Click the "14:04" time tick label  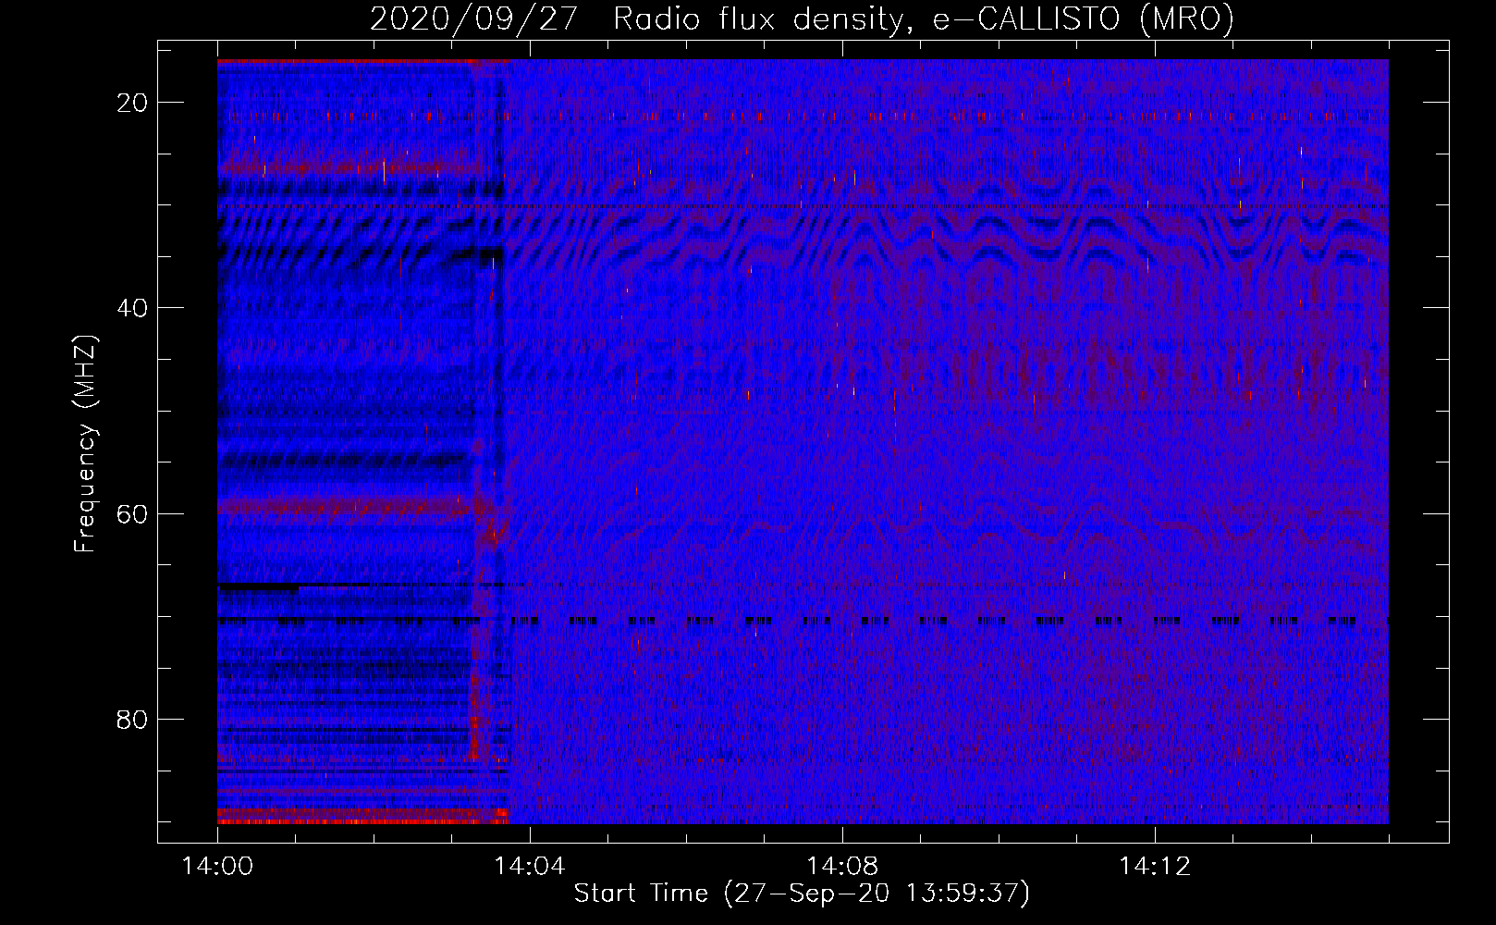[530, 867]
